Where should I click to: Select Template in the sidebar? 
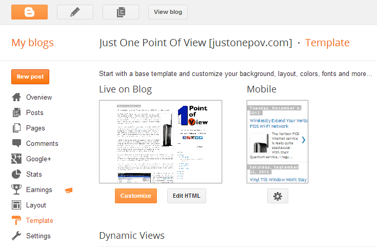coord(39,220)
